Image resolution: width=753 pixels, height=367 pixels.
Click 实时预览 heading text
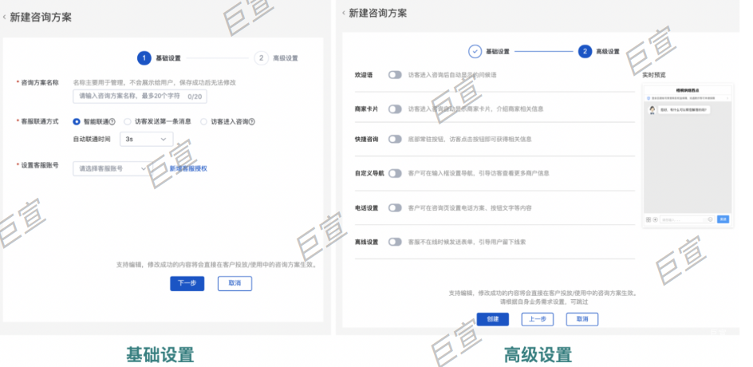[654, 75]
